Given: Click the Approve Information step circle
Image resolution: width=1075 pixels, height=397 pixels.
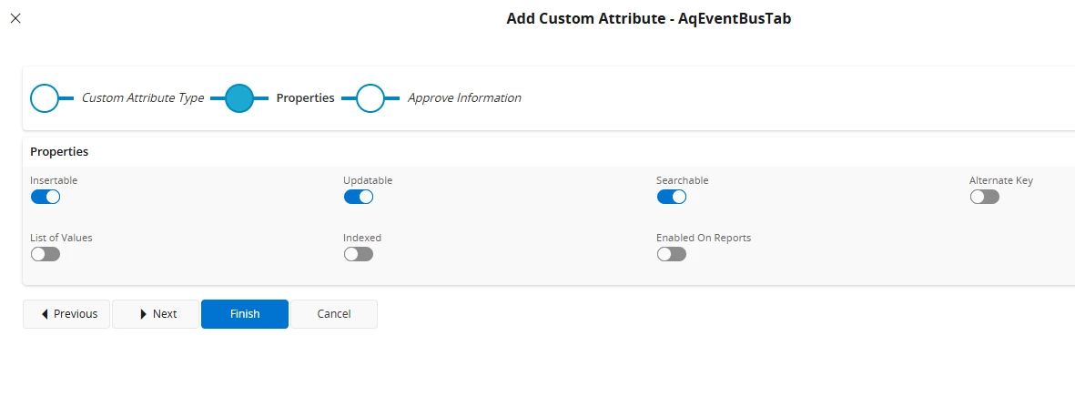Looking at the screenshot, I should click(x=370, y=98).
